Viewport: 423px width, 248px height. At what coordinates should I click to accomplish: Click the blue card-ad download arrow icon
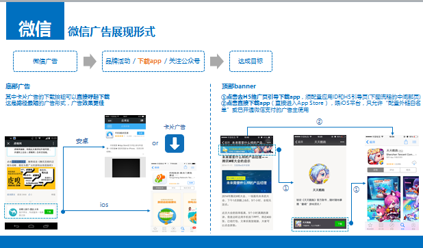(175, 143)
